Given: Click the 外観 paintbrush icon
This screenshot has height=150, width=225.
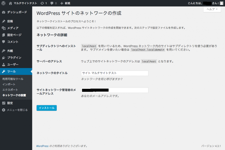Looking at the screenshot, I should click(4, 51).
